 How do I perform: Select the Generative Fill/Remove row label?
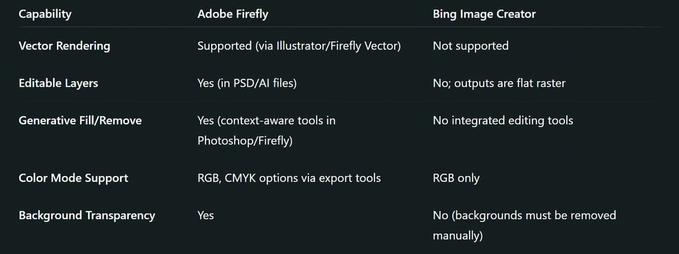point(80,120)
